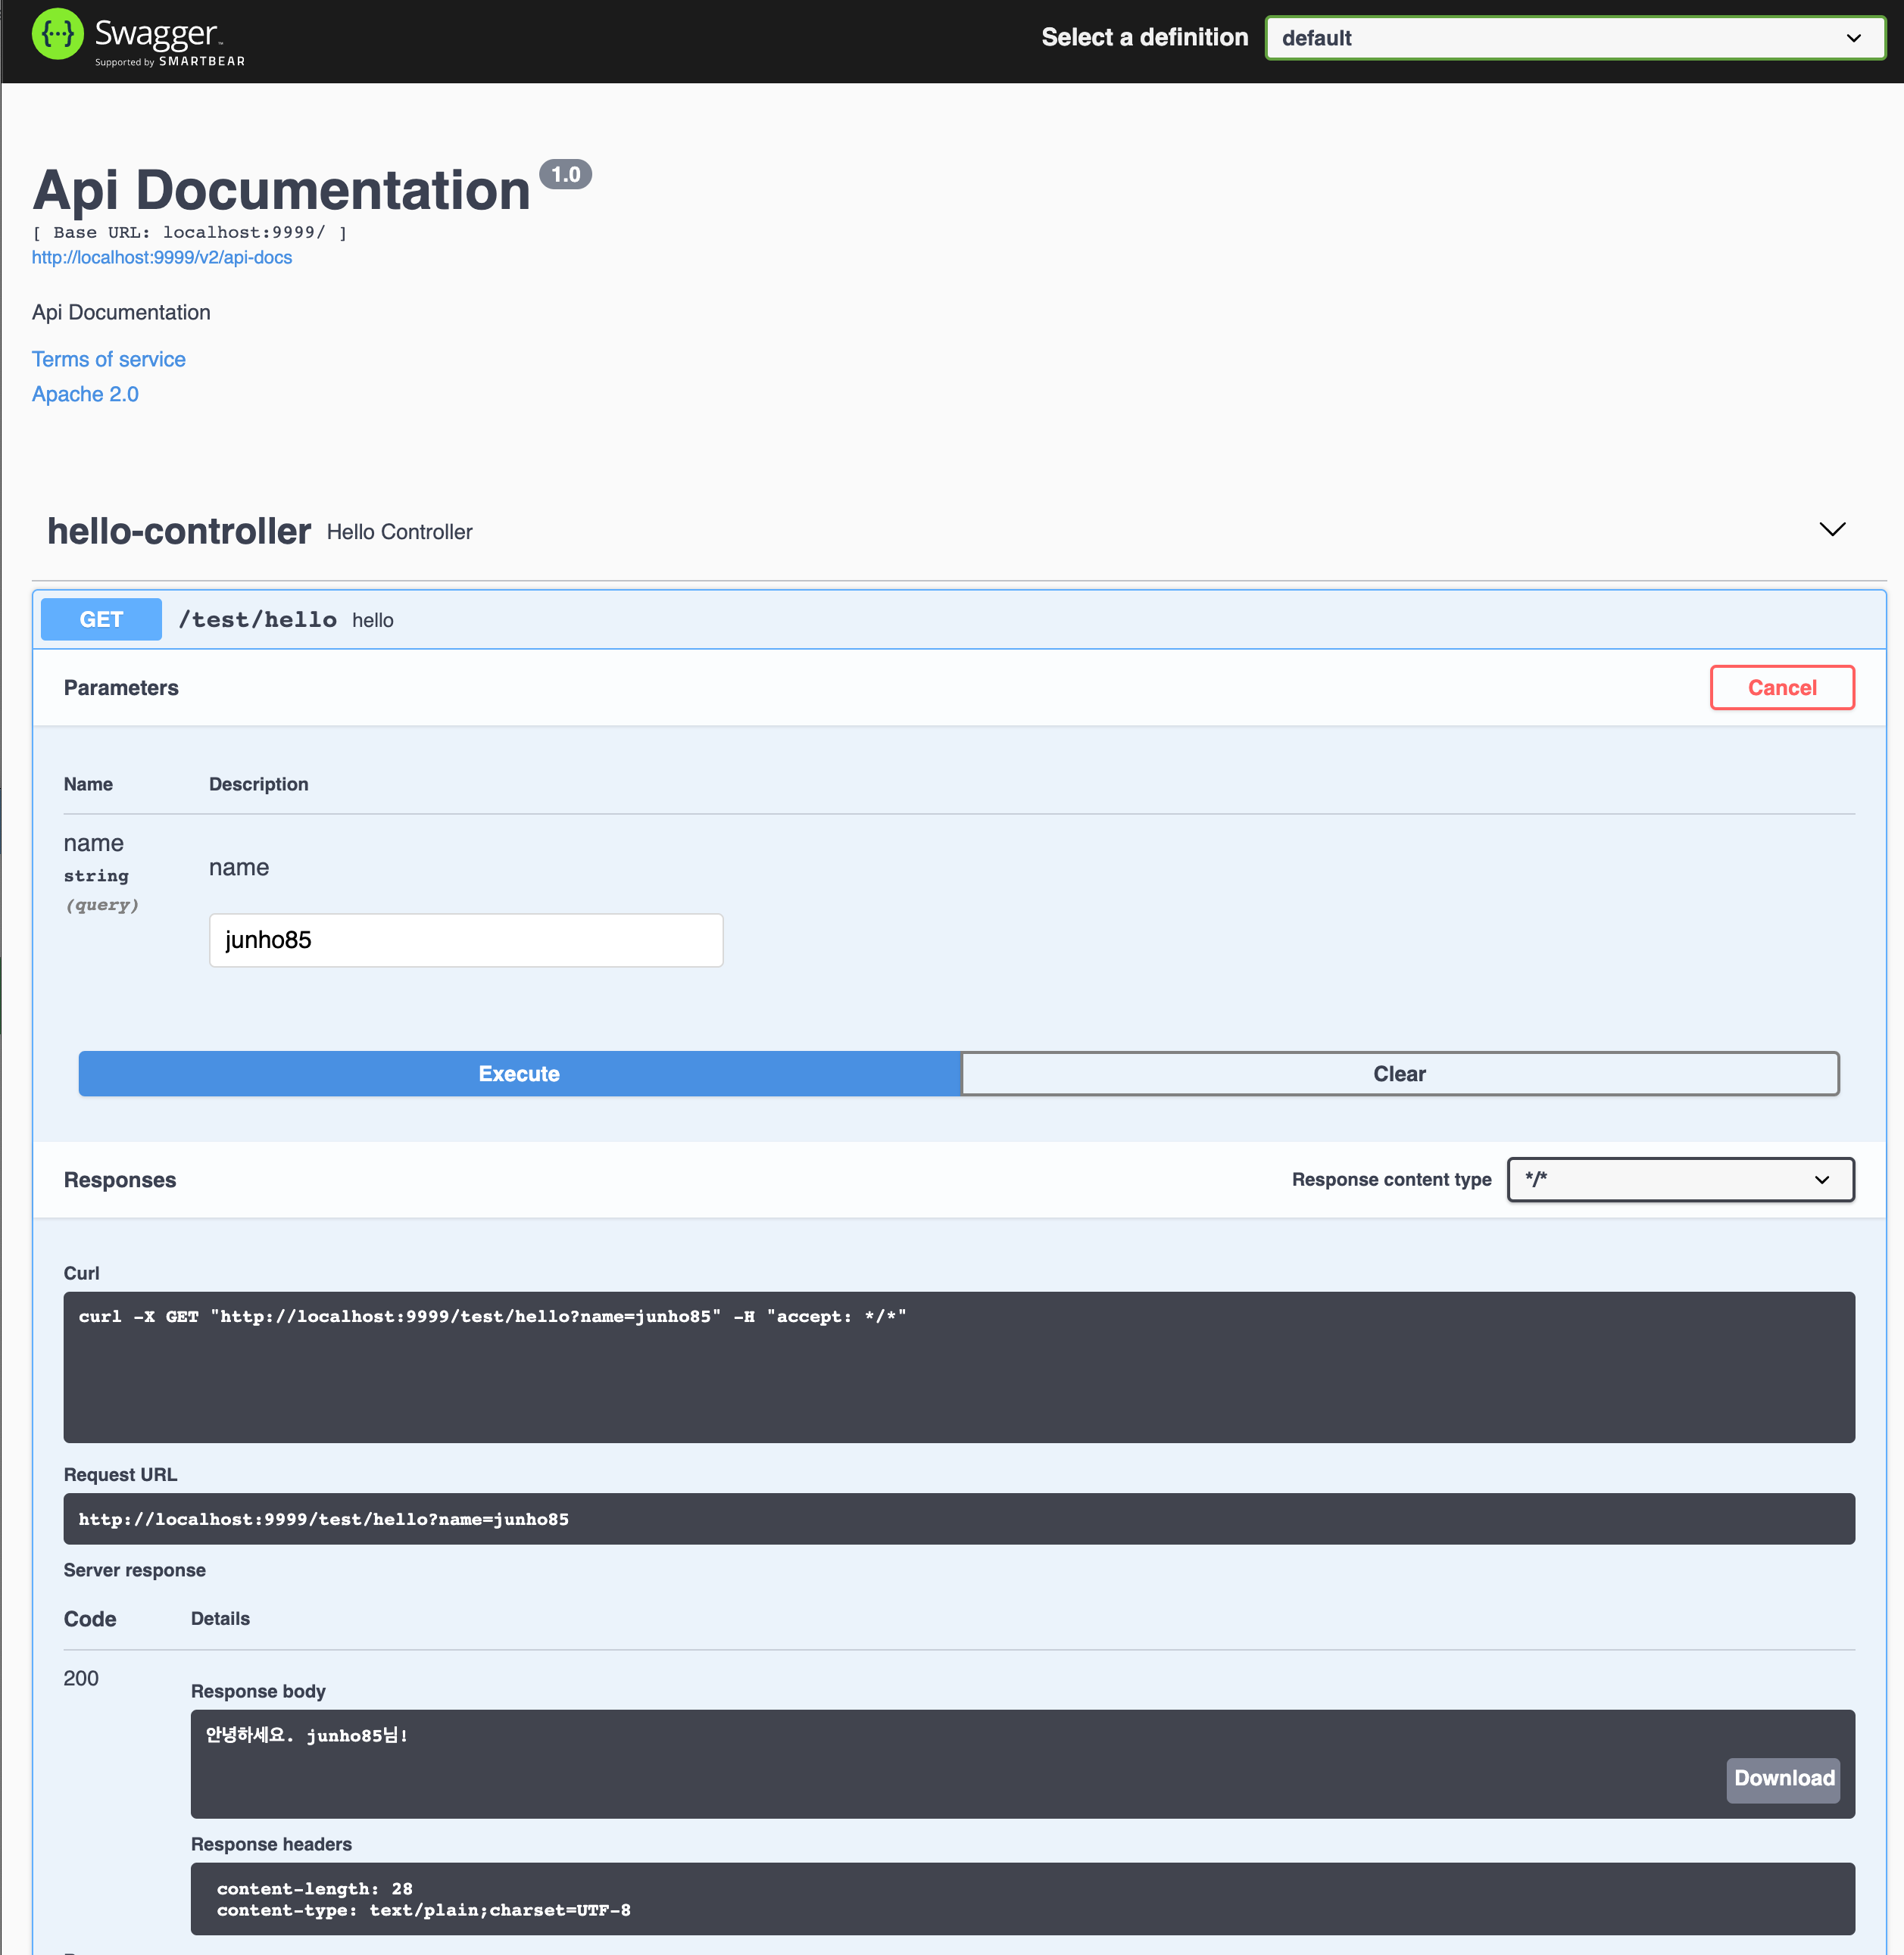
Task: Click the Swagger logo icon
Action: pyautogui.click(x=57, y=35)
